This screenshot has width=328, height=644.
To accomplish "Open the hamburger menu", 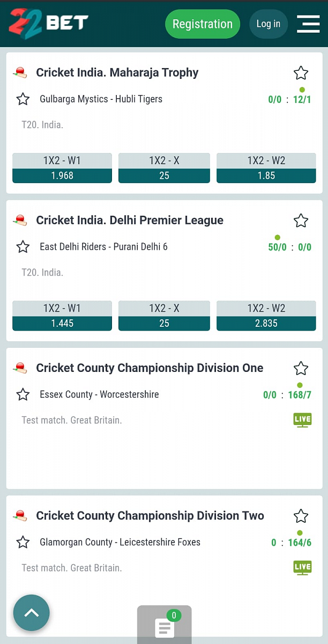I will (308, 24).
